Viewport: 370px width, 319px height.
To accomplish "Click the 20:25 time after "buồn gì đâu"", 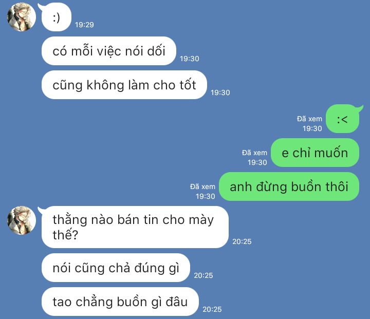I will click(x=212, y=310).
